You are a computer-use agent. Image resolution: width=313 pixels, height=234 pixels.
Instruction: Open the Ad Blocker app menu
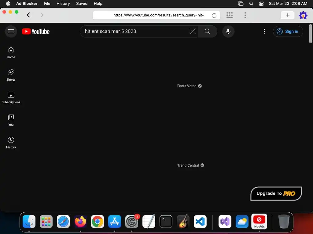(27, 4)
